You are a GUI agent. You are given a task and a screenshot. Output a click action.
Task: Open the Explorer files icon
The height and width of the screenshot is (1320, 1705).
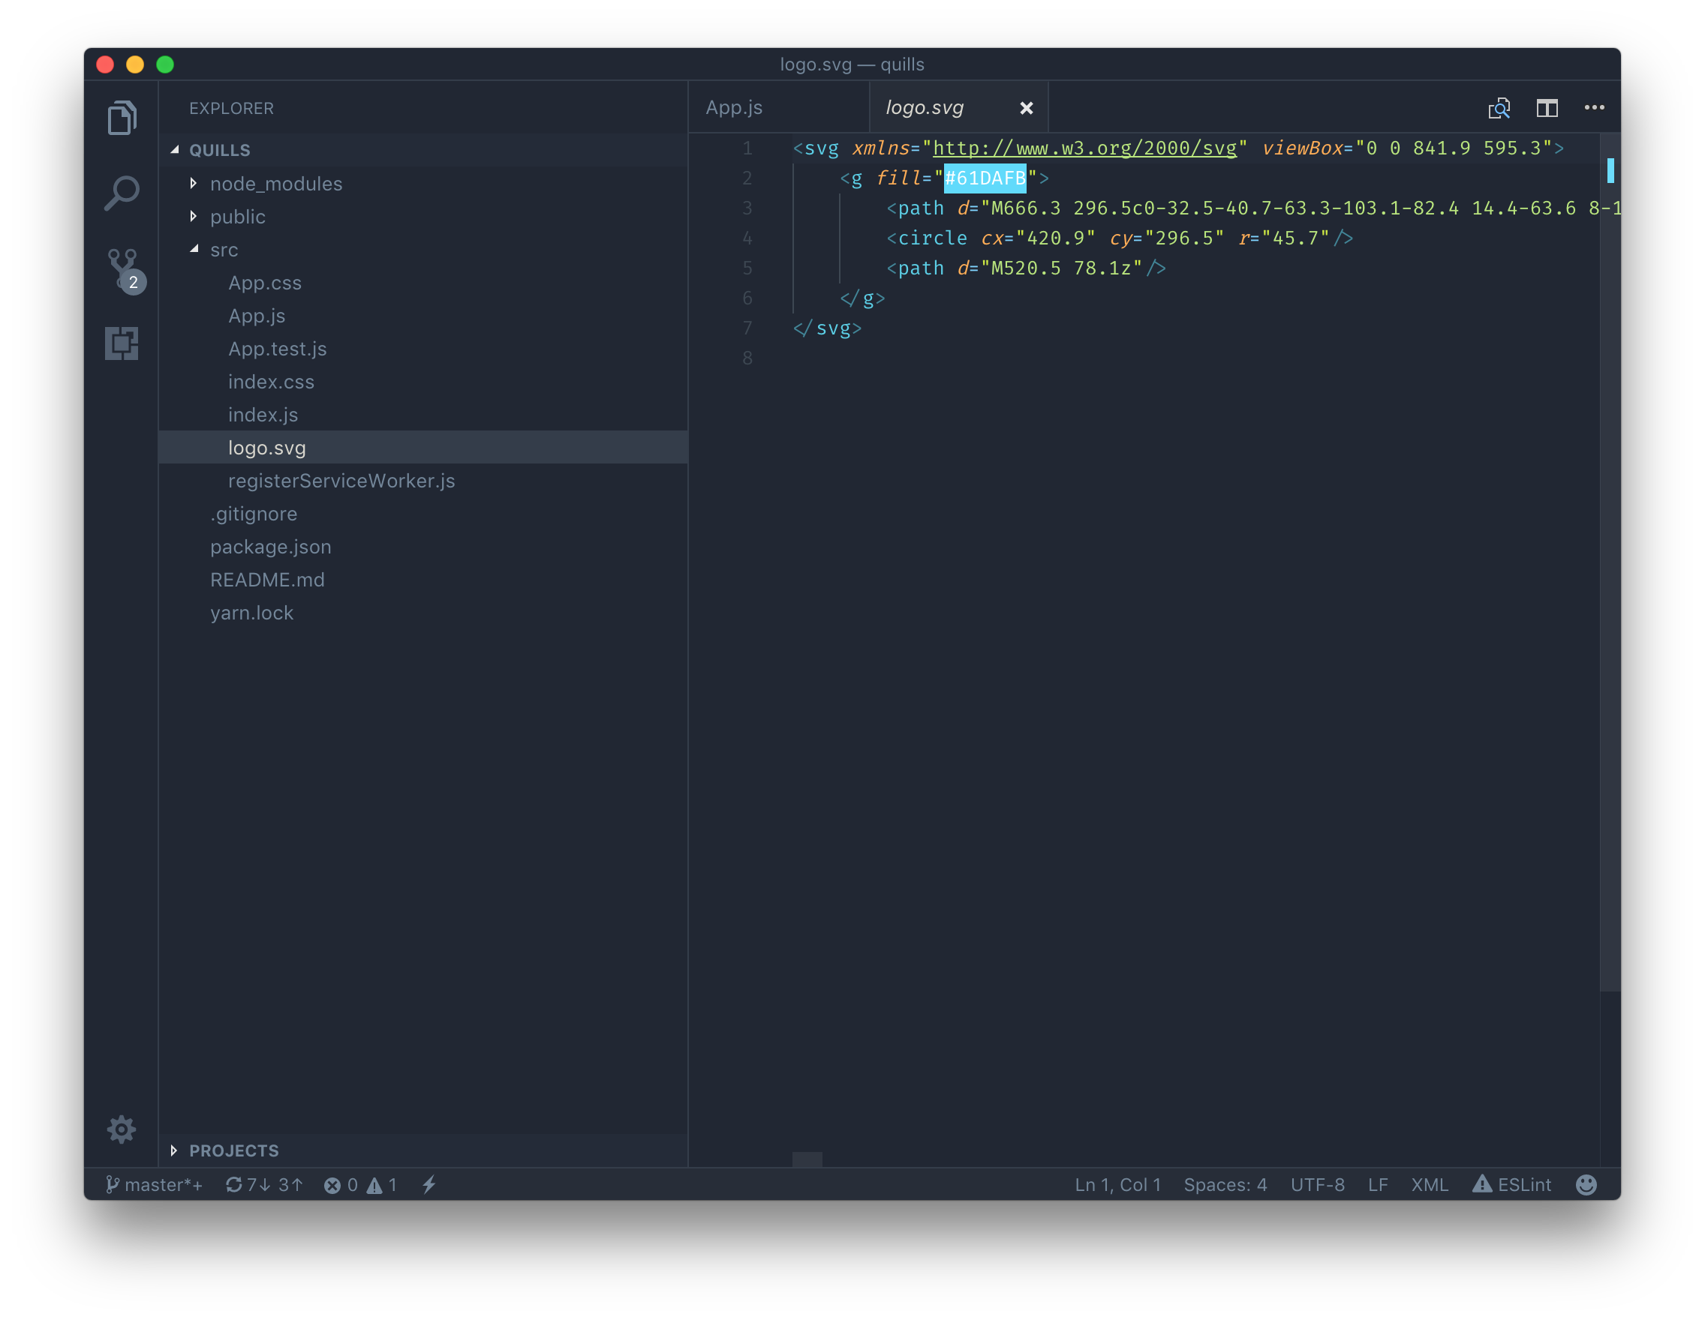pos(122,118)
